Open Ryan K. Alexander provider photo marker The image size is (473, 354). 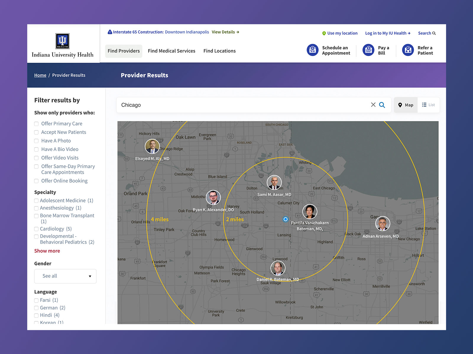pos(213,197)
